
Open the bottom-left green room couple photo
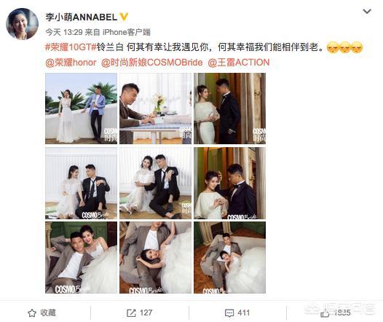pos(81,257)
